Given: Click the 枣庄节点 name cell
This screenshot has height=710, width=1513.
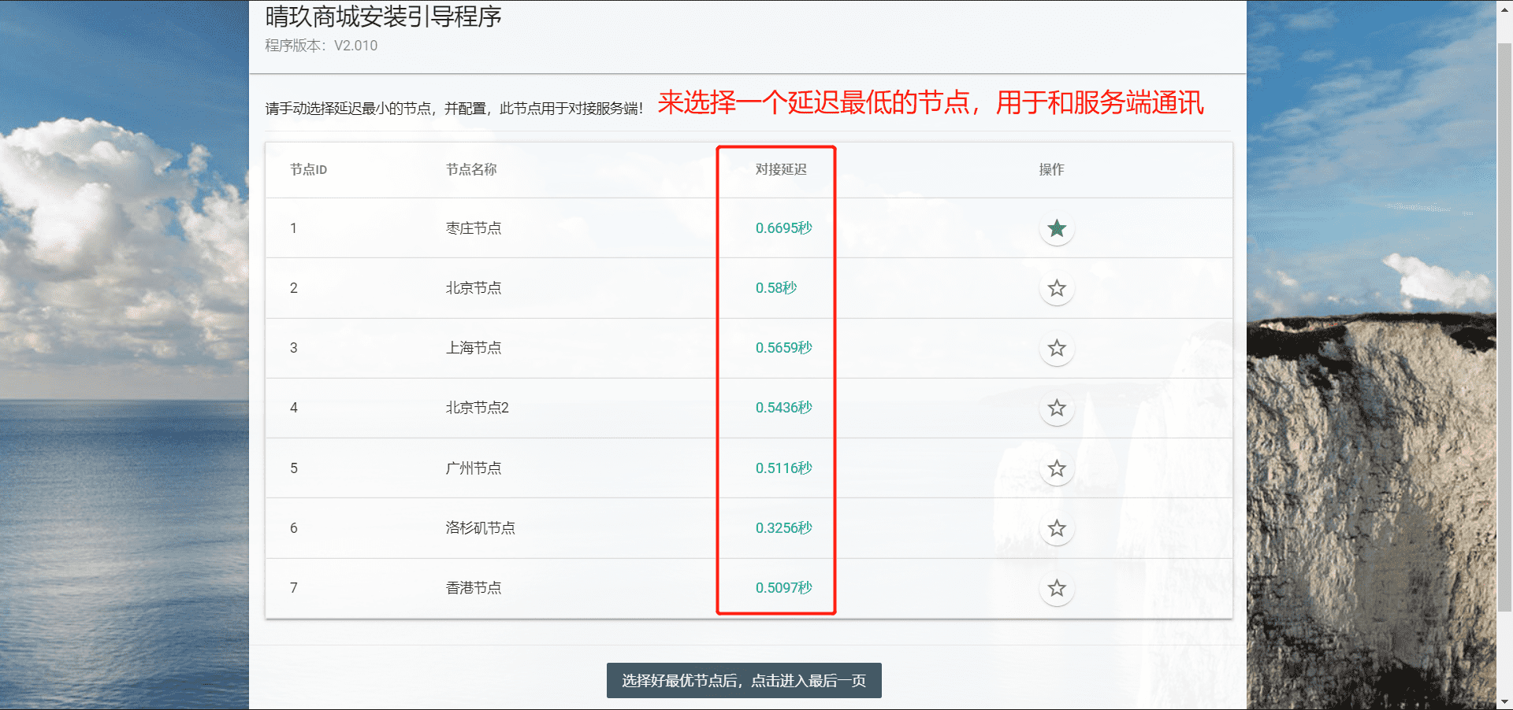Looking at the screenshot, I should pyautogui.click(x=474, y=228).
